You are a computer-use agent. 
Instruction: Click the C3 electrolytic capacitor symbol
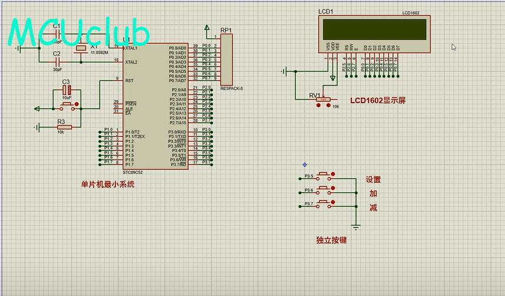67,90
